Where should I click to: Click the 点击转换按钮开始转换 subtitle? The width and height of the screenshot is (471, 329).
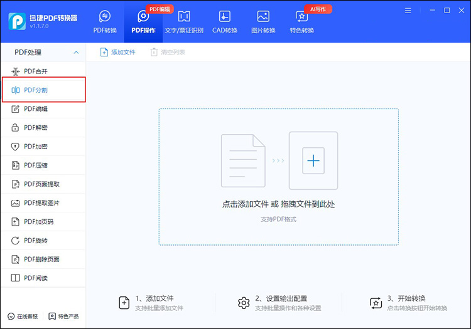tap(417, 308)
